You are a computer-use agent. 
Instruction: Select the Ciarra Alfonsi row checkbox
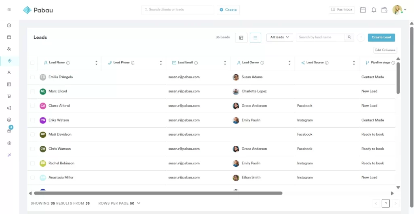(x=32, y=106)
